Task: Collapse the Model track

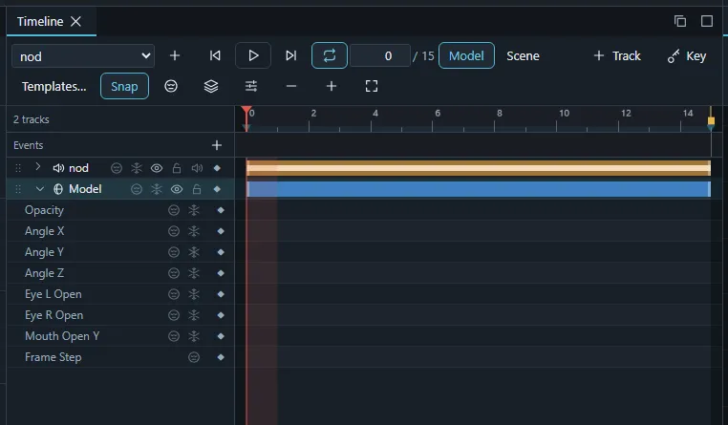Action: [40, 189]
